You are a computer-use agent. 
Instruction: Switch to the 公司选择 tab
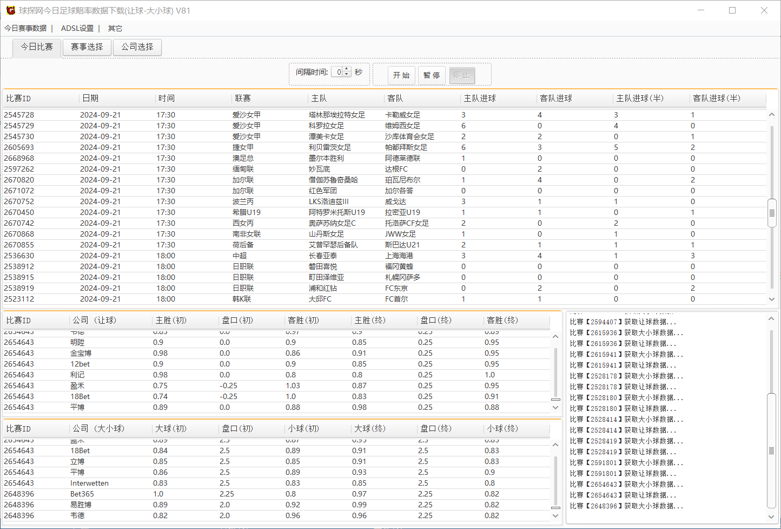point(137,47)
